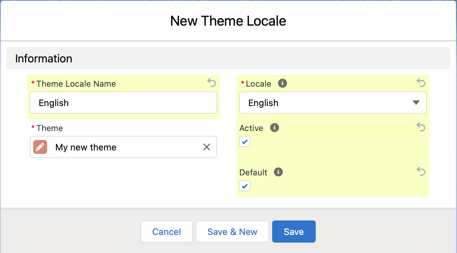Click the info icon beside Default
457x253 pixels.
278,172
